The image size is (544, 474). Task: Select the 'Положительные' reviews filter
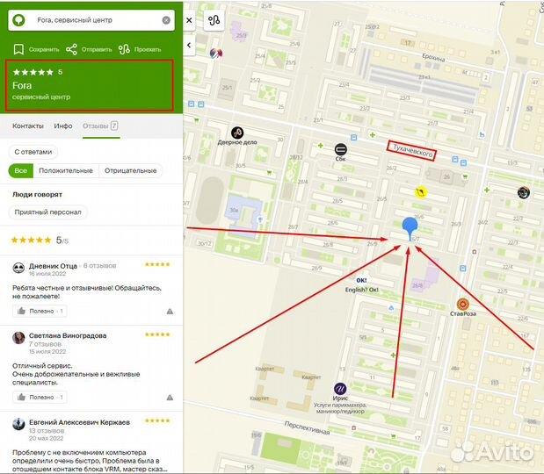coord(66,170)
